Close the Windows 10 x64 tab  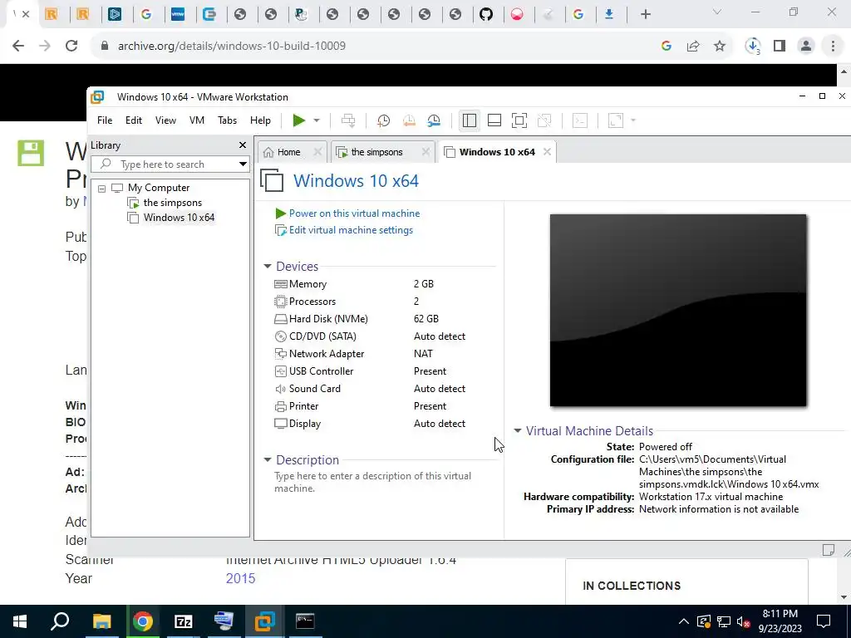547,153
